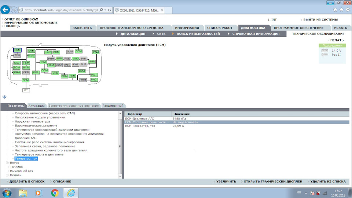Select the PAM module box
Image resolution: width=352 pixels, height=198 pixels.
coord(96,52)
